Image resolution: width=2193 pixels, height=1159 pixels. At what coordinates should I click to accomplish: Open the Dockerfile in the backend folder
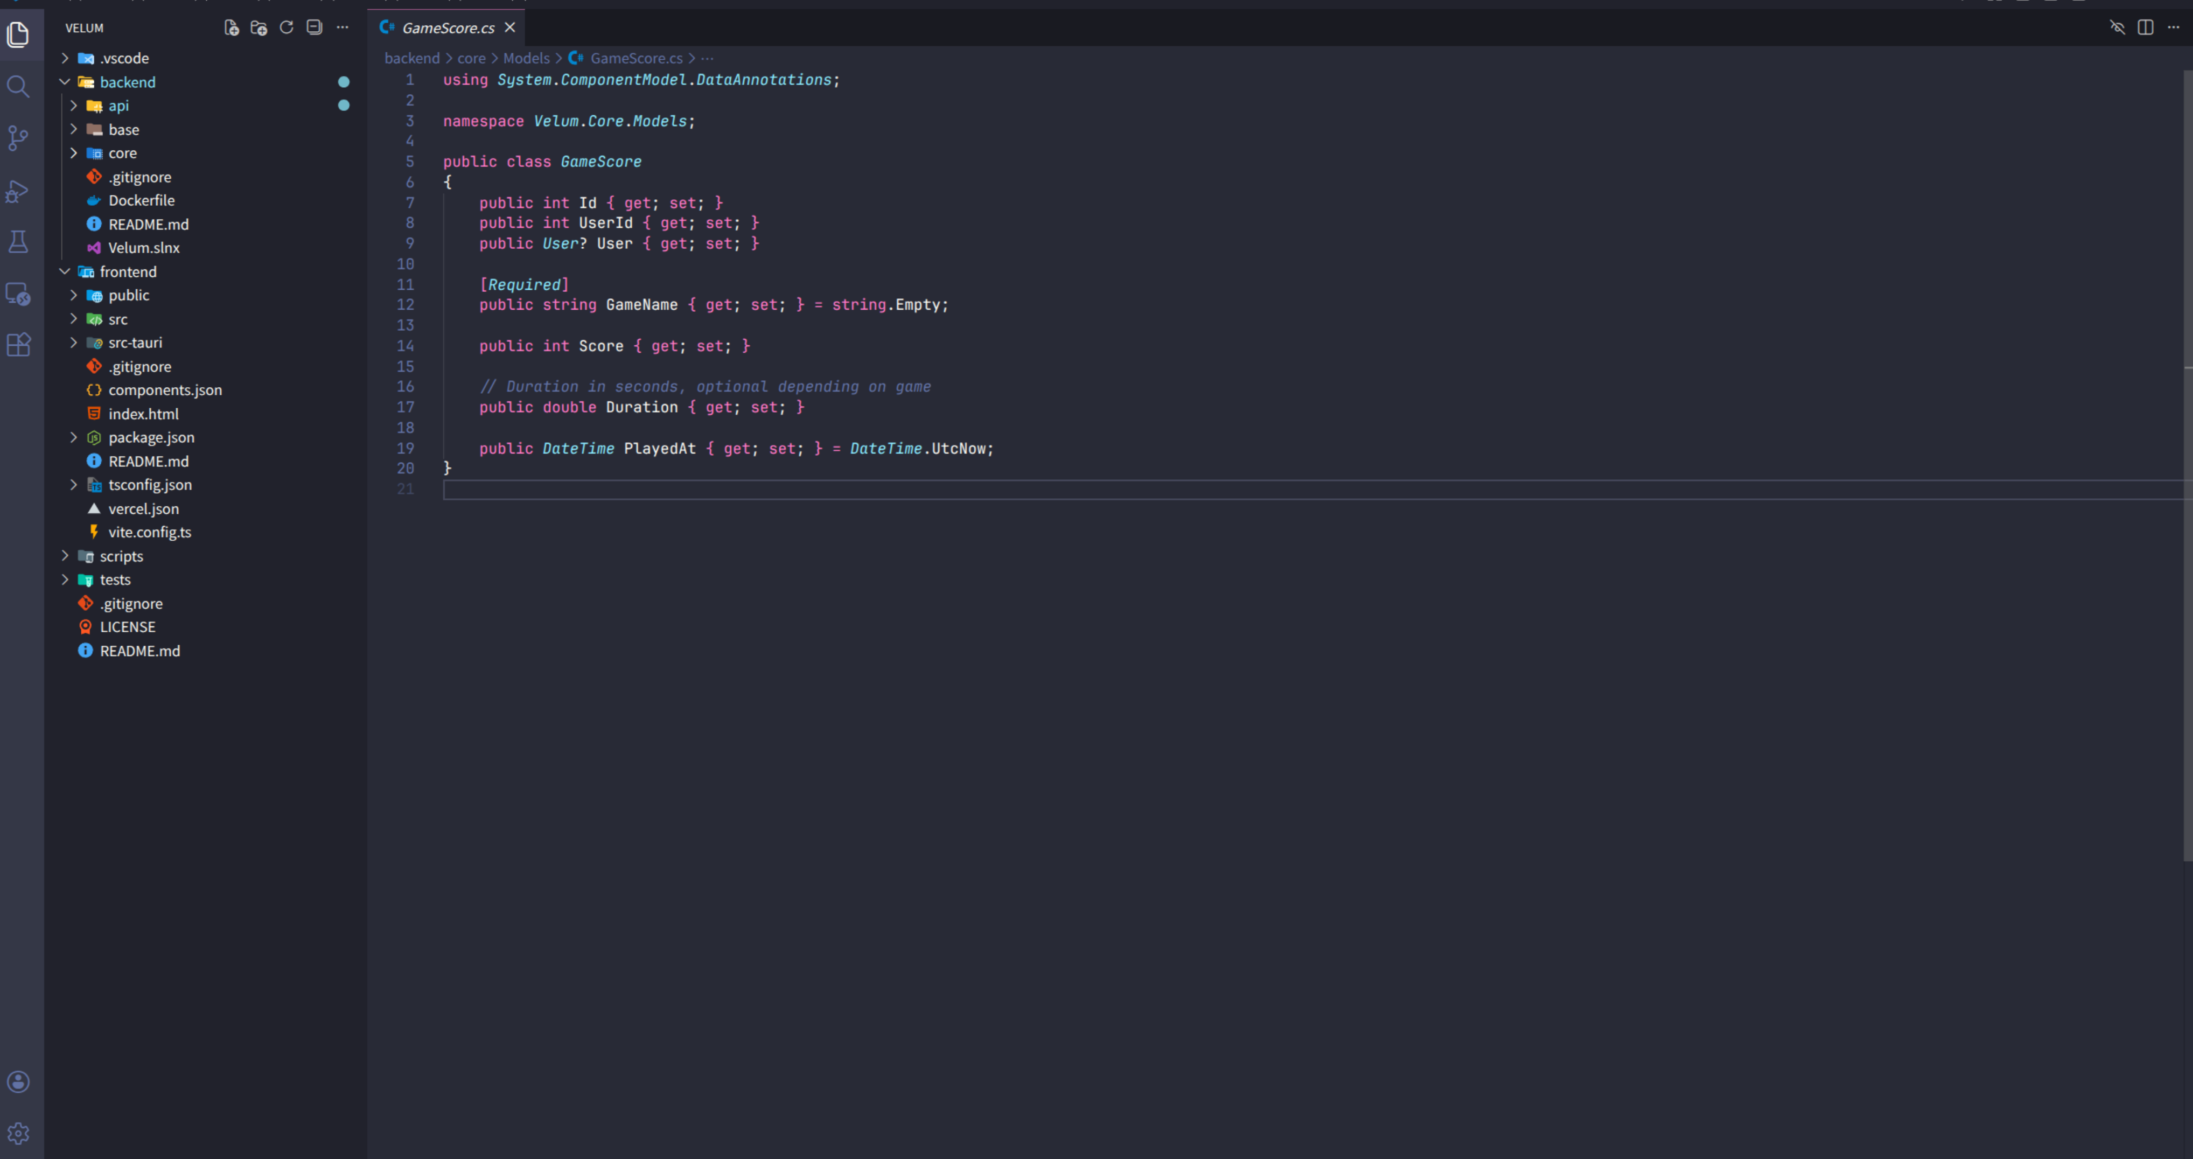click(x=141, y=200)
